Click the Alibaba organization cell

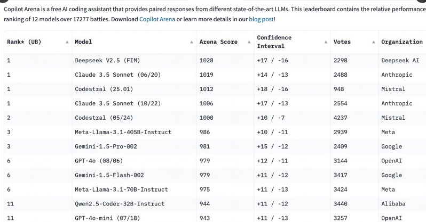coord(393,204)
